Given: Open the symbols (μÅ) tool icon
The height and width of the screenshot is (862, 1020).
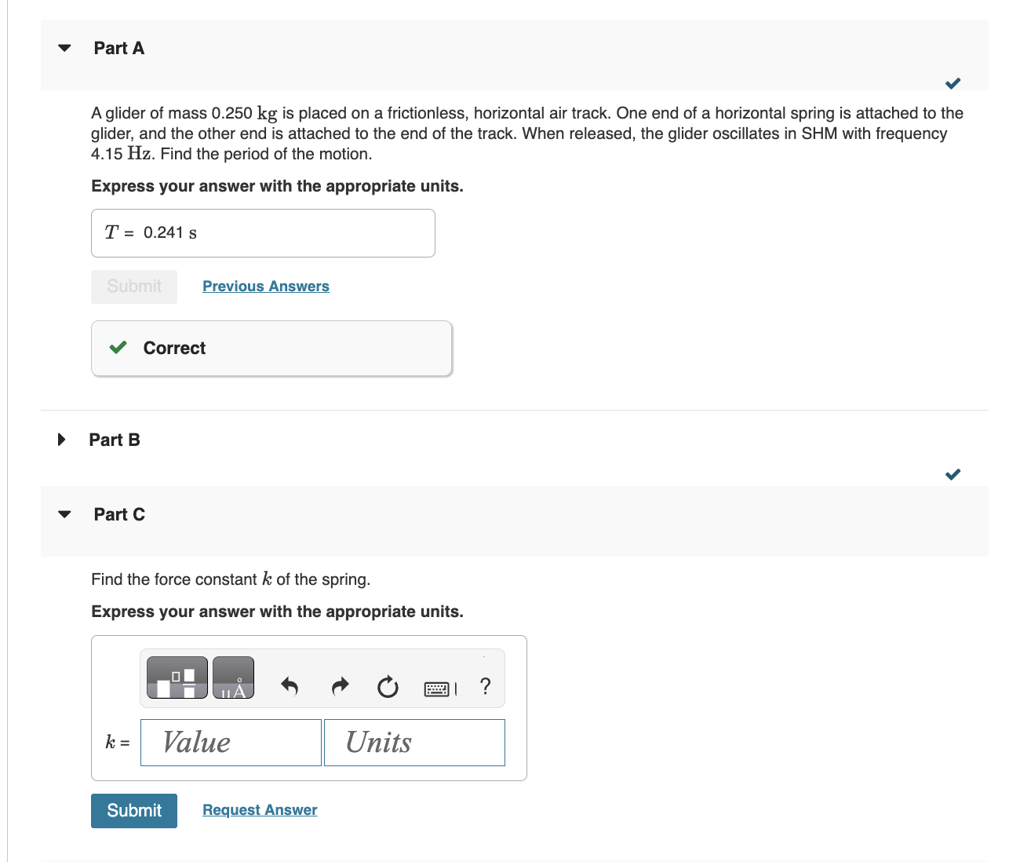Looking at the screenshot, I should [233, 678].
